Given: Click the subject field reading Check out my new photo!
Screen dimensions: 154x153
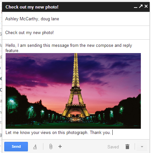Looking at the screenshot, I should click(x=76, y=32).
